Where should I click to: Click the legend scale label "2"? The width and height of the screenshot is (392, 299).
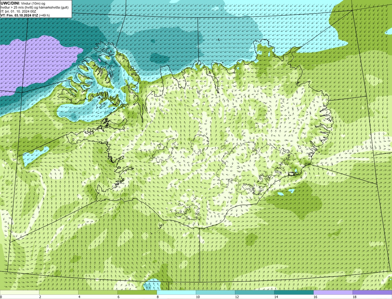40,297
